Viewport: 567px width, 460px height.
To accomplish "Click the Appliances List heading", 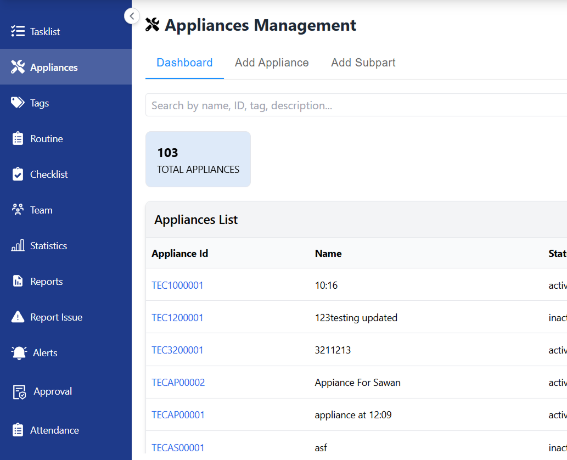I will (196, 220).
